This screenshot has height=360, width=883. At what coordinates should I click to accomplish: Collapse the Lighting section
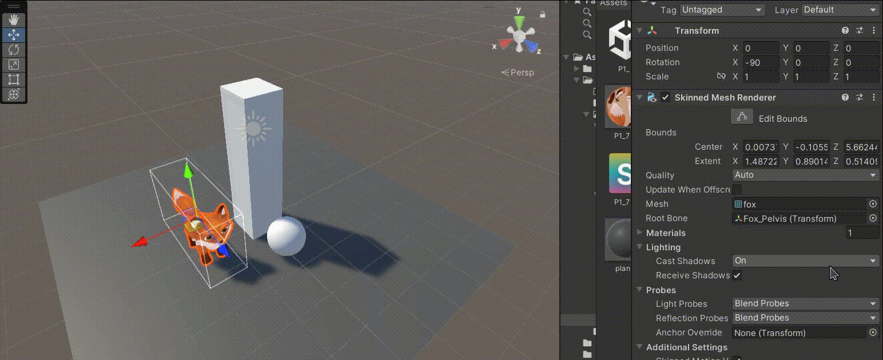tap(639, 247)
